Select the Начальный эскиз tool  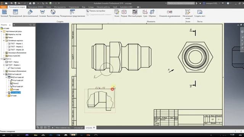[188, 14]
